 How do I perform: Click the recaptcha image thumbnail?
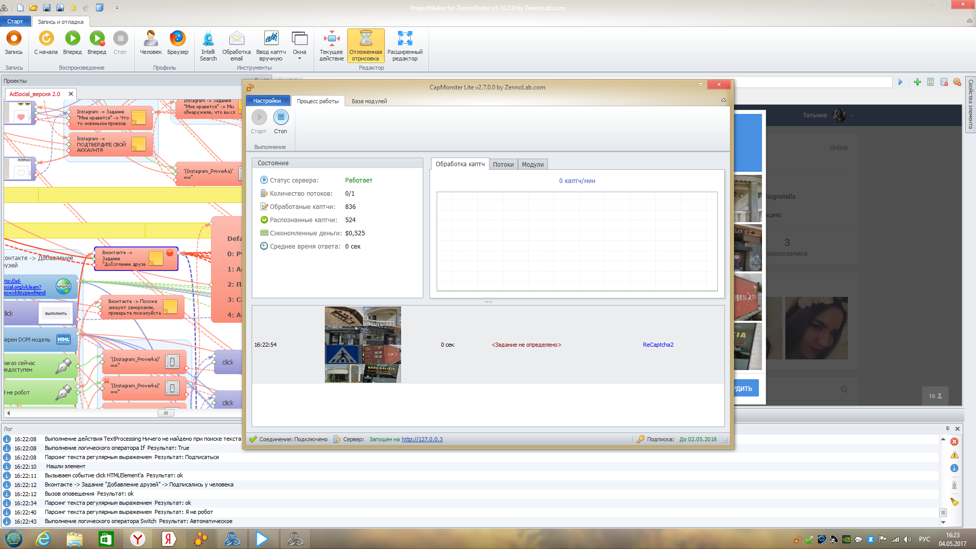[362, 344]
